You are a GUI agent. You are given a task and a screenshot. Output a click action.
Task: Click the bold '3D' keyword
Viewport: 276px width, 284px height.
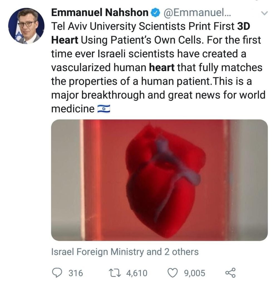point(244,26)
